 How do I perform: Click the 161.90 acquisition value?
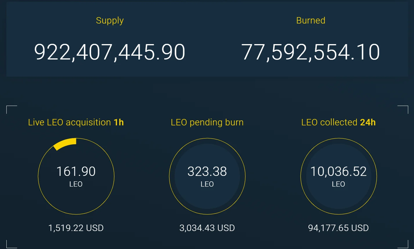pos(76,172)
